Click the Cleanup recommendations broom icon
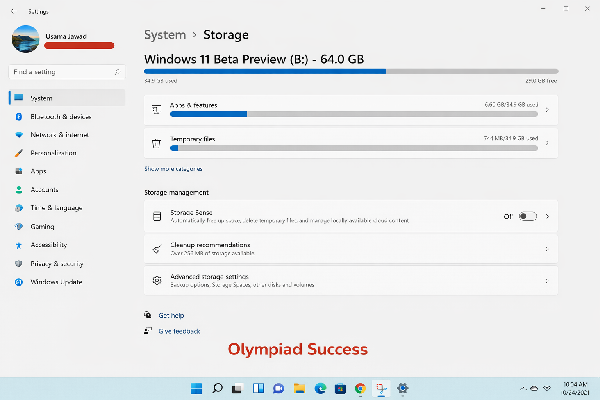Screen dimensions: 600x400 tap(157, 249)
